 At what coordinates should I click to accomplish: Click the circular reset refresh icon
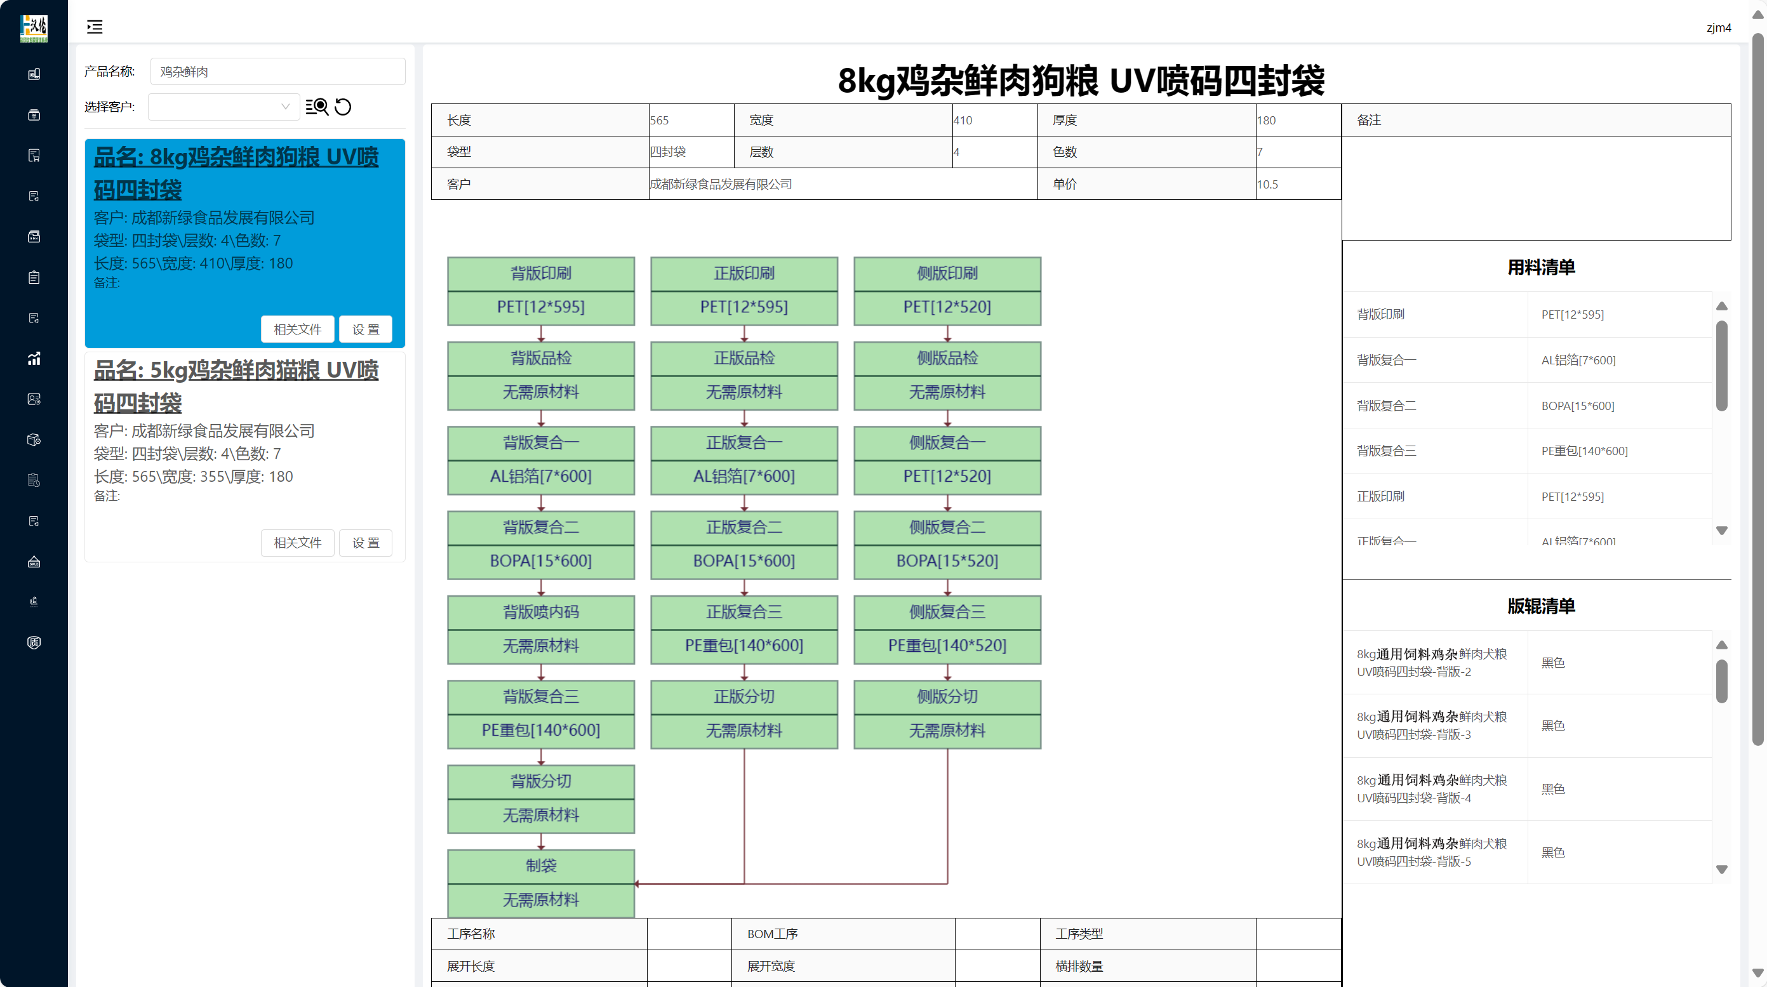tap(343, 107)
